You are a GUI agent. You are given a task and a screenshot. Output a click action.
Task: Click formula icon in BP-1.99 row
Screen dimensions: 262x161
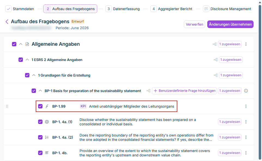[47, 106]
